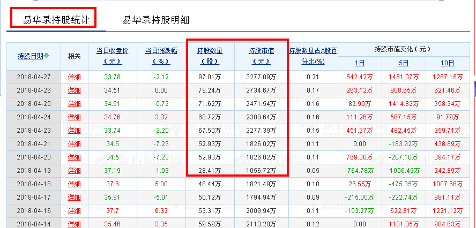476x228 pixels.
Task: Open 详细 link for 2018-04-18
Action: click(75, 184)
